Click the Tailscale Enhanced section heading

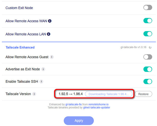[20, 47]
